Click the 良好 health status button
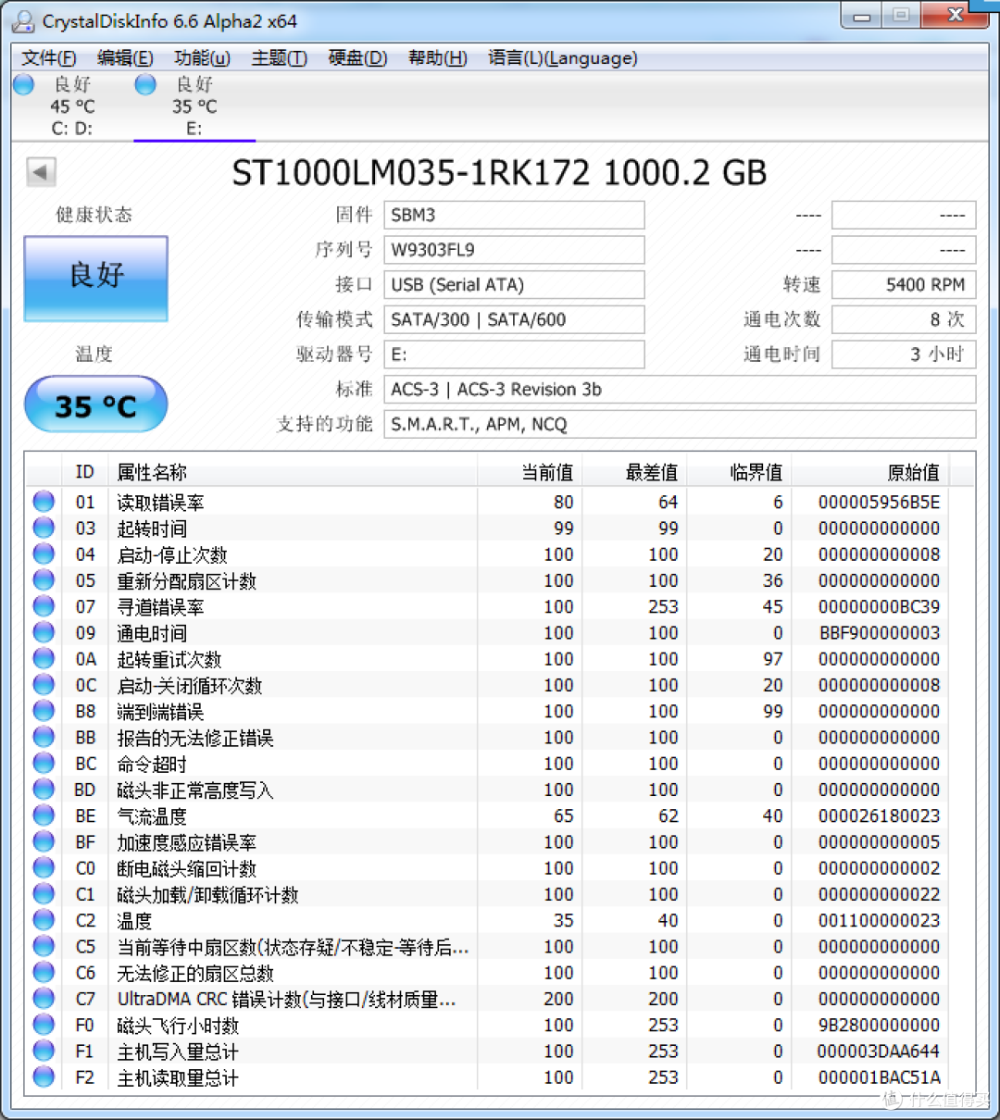The width and height of the screenshot is (1000, 1120). 95,279
